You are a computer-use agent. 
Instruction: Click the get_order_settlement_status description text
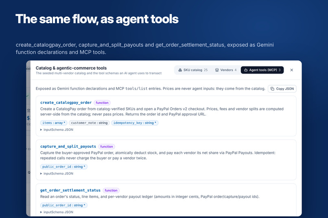[150, 196]
